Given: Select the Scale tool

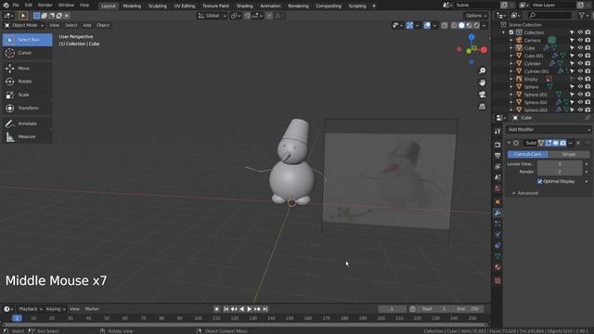Looking at the screenshot, I should pyautogui.click(x=27, y=95).
